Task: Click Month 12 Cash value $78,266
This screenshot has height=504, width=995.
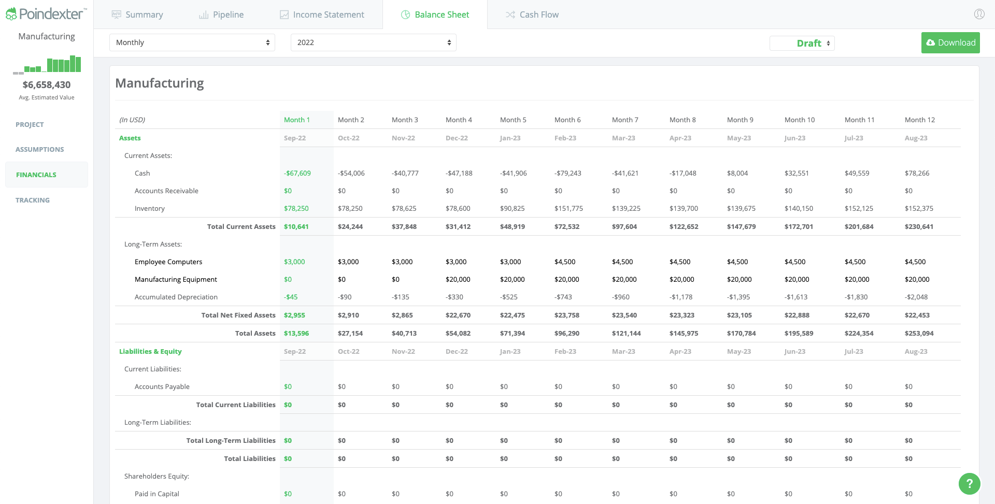Action: pyautogui.click(x=917, y=173)
